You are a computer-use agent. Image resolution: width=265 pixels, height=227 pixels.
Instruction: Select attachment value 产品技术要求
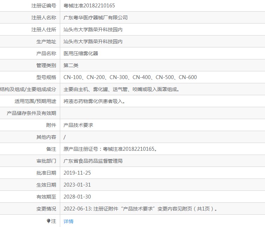pos(78,125)
